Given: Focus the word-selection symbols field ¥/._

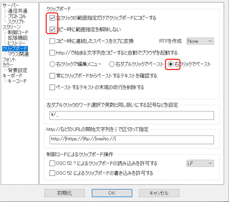Looking at the screenshot, I should click(x=132, y=115).
